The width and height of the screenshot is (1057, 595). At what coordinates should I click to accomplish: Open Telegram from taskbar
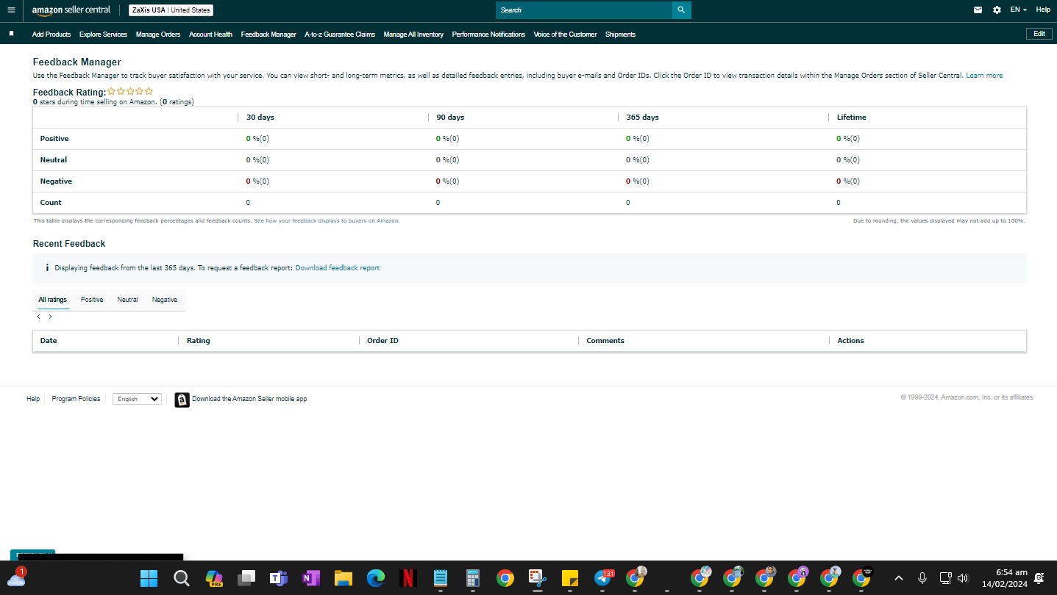point(603,578)
